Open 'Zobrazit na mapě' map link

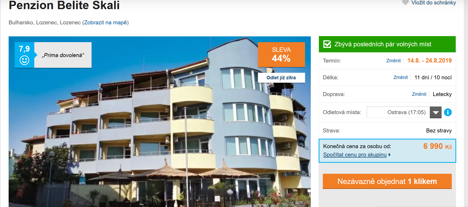(105, 23)
